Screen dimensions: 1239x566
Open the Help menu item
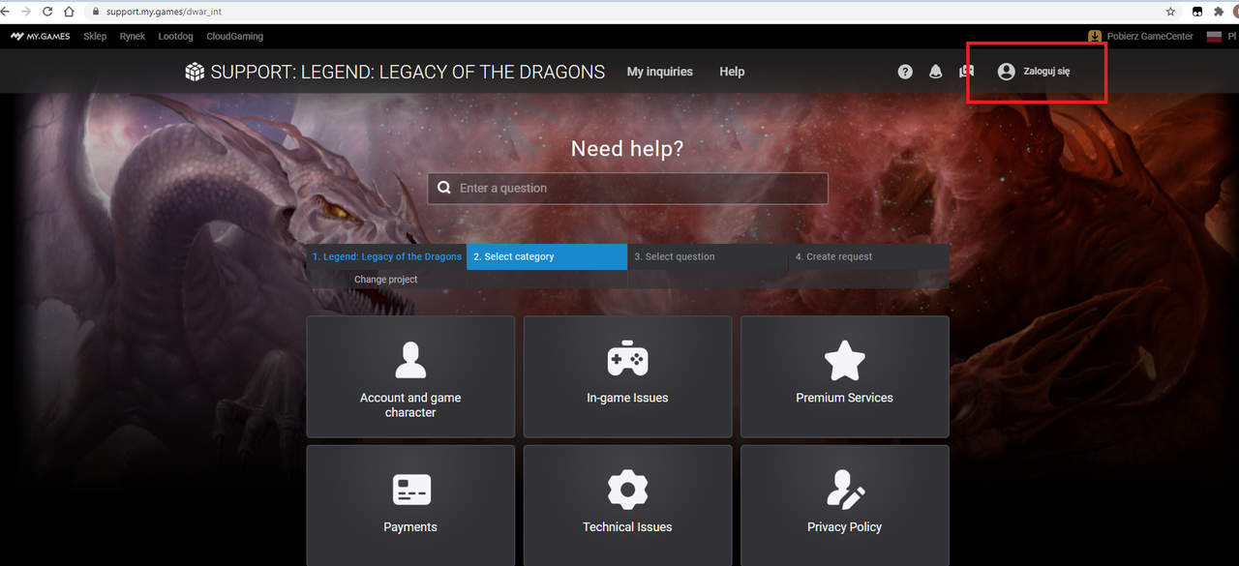click(x=732, y=72)
